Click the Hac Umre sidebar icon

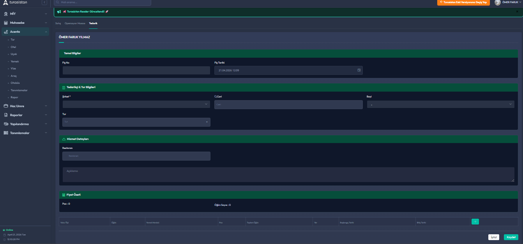[6, 106]
